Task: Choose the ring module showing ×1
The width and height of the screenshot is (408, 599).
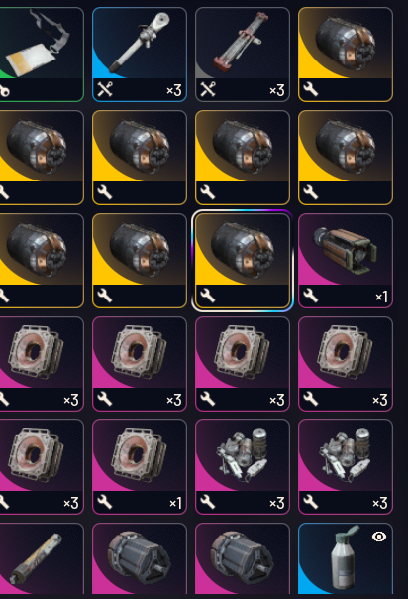Action: pos(140,467)
